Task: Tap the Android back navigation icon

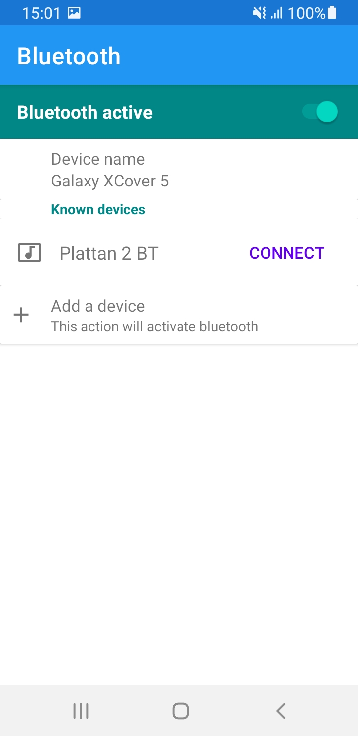Action: (281, 711)
